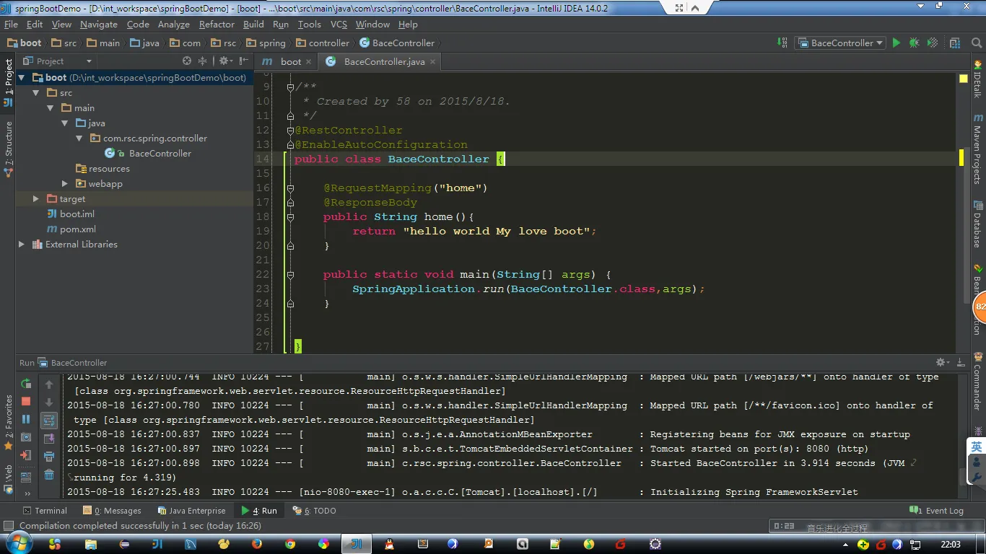Image resolution: width=986 pixels, height=554 pixels.
Task: Click scroll from source target icon
Action: tap(187, 61)
